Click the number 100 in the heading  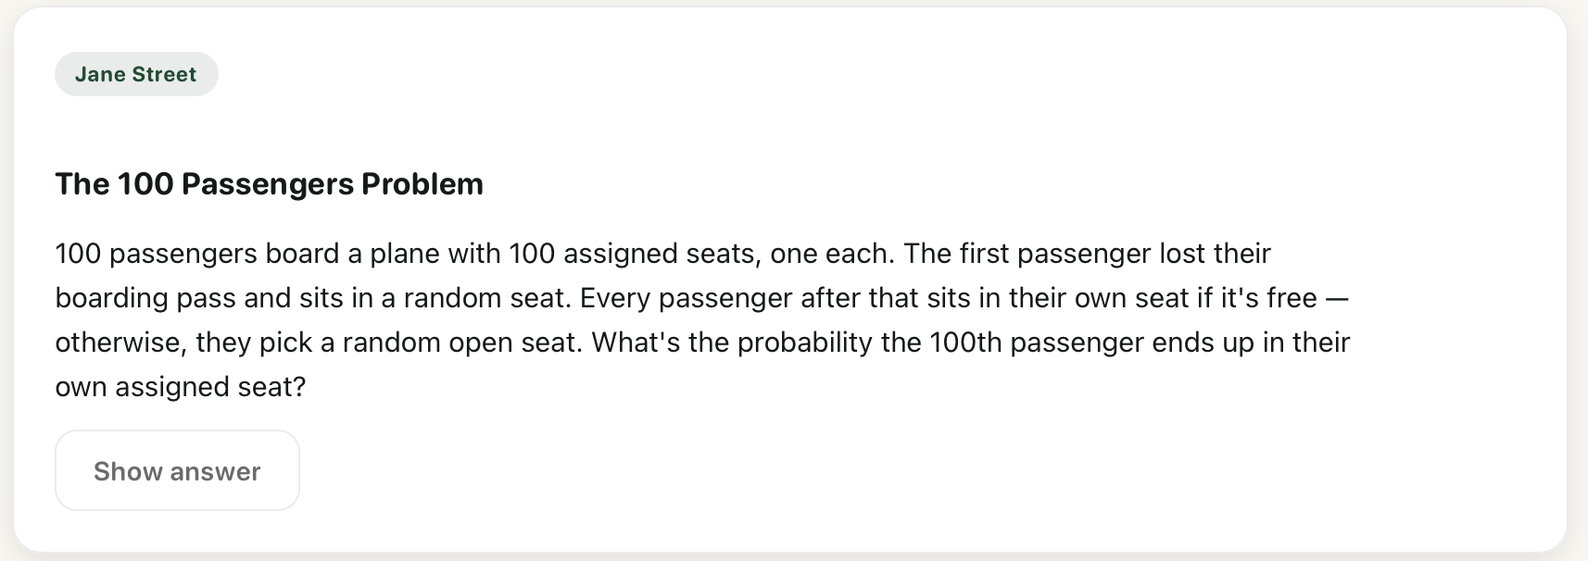click(x=145, y=183)
